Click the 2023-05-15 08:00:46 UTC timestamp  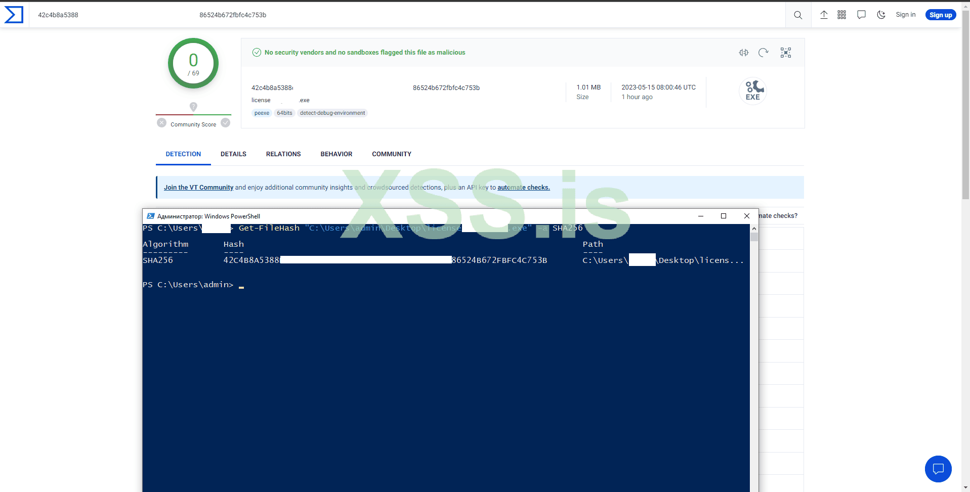(658, 87)
